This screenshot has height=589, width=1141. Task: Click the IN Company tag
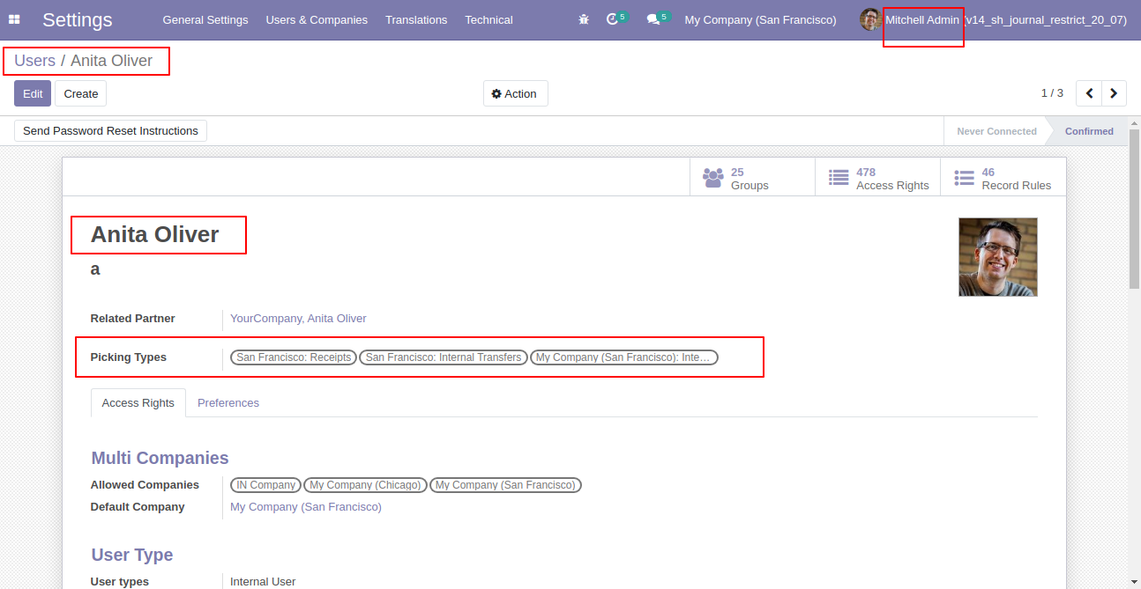265,485
